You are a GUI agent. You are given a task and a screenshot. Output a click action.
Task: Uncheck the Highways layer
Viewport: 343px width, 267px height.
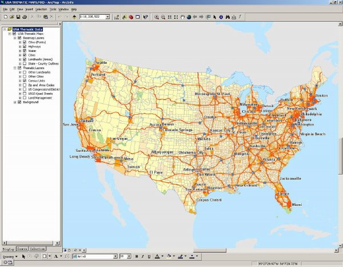[x=25, y=47]
